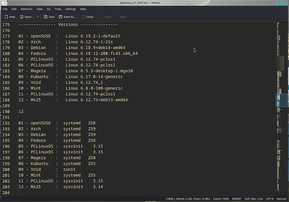Image resolution: width=289 pixels, height=202 pixels.
Task: Click the word 'Versions' in the header line
Action: [68, 25]
